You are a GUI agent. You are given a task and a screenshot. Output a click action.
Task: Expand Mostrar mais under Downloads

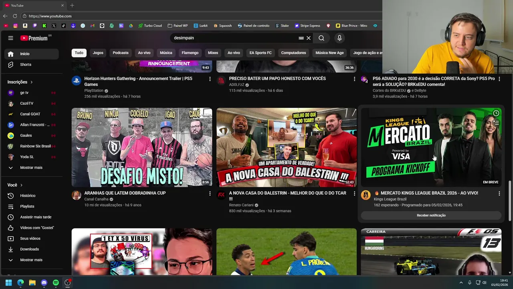[31, 260]
